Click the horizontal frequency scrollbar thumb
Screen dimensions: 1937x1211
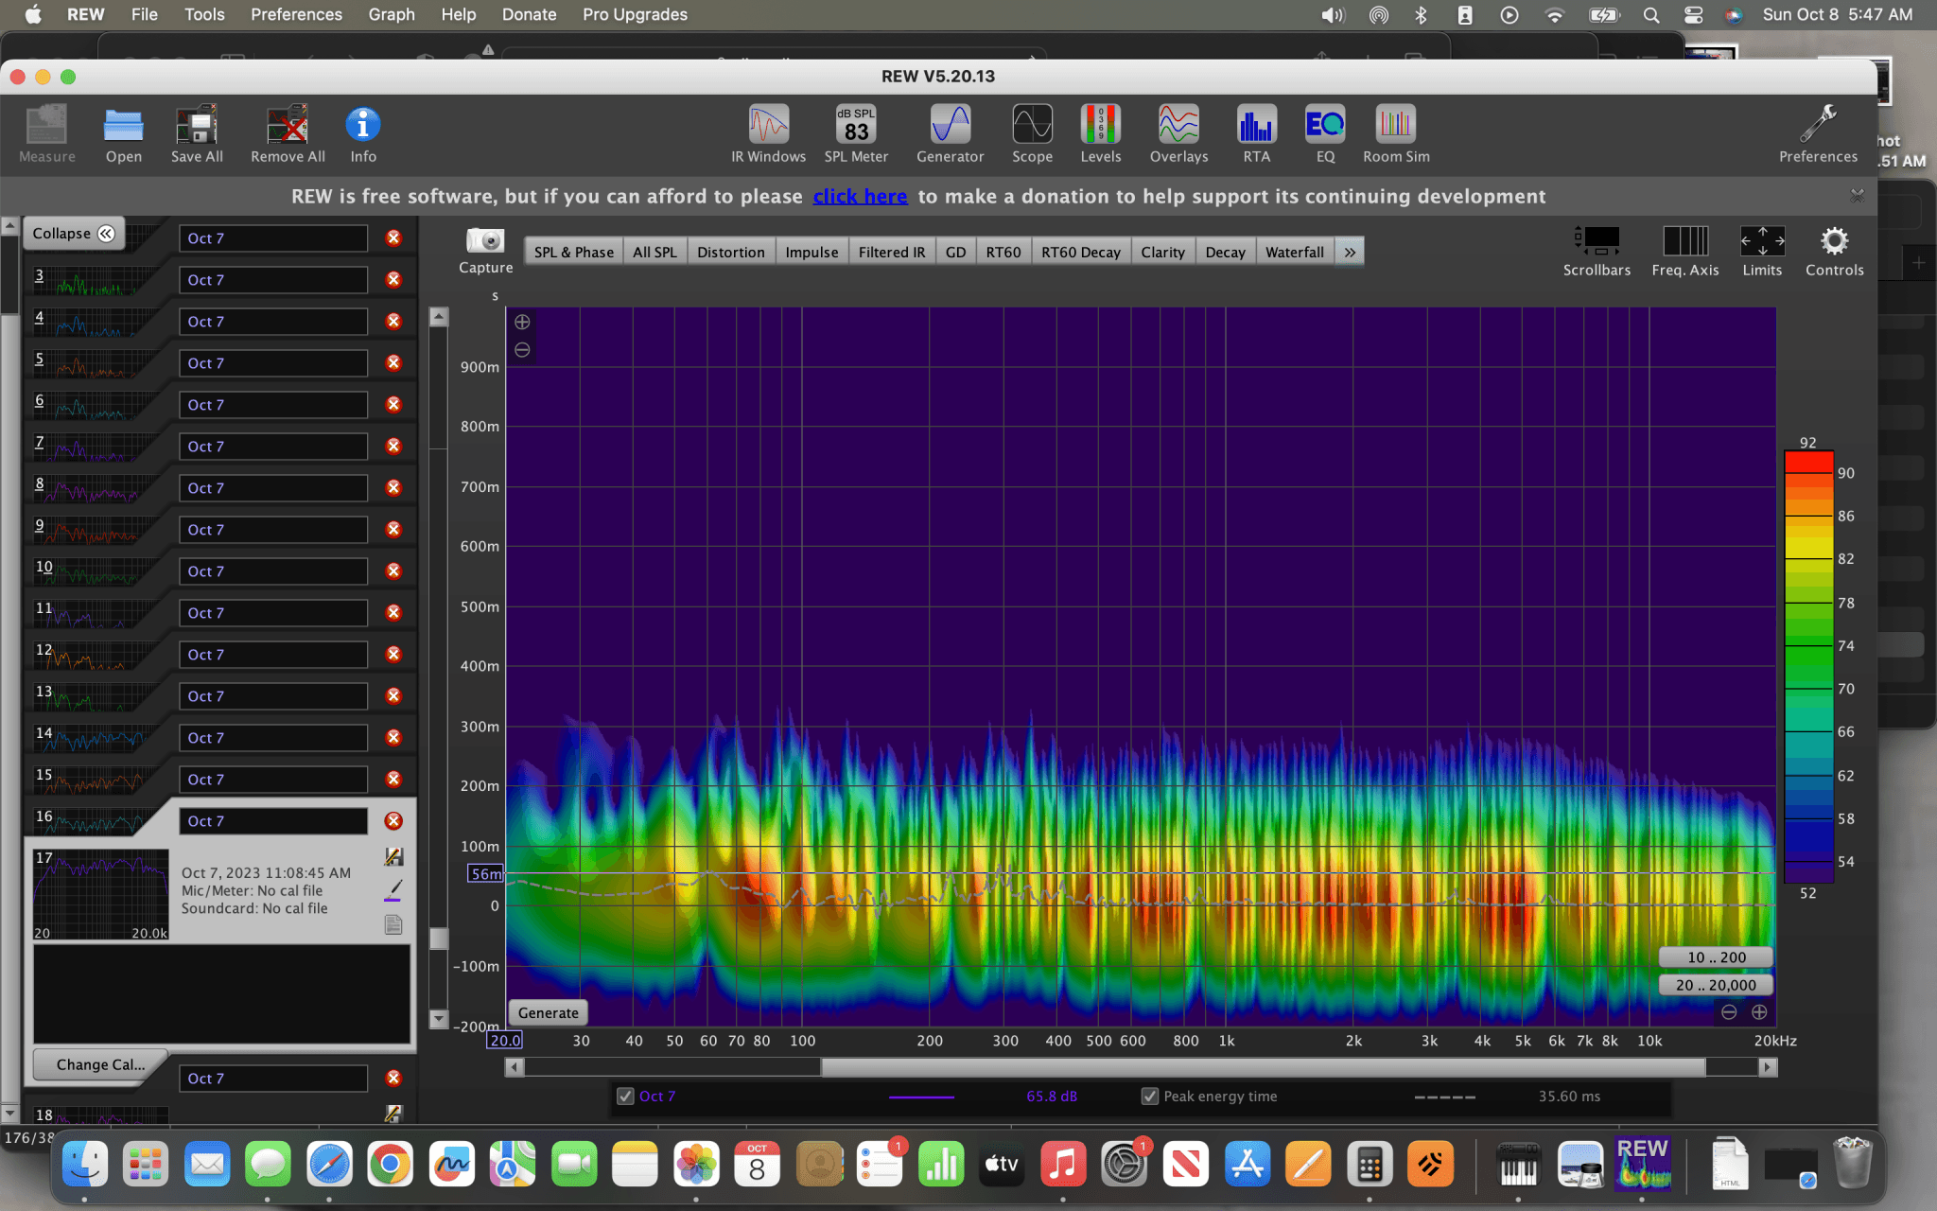coord(1263,1067)
